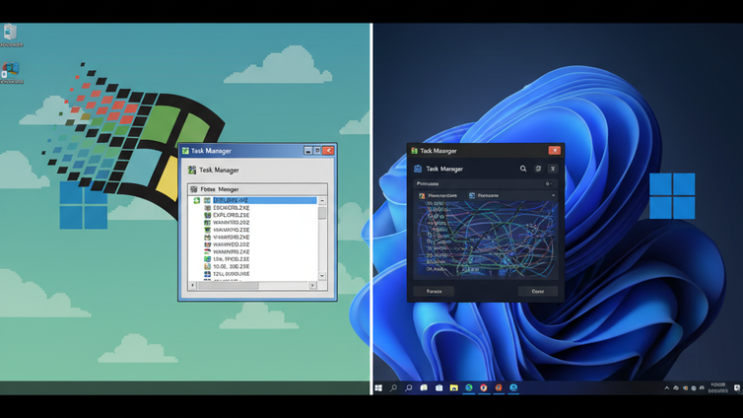Click scroll down arrow in process list
The image size is (743, 418).
(x=322, y=276)
